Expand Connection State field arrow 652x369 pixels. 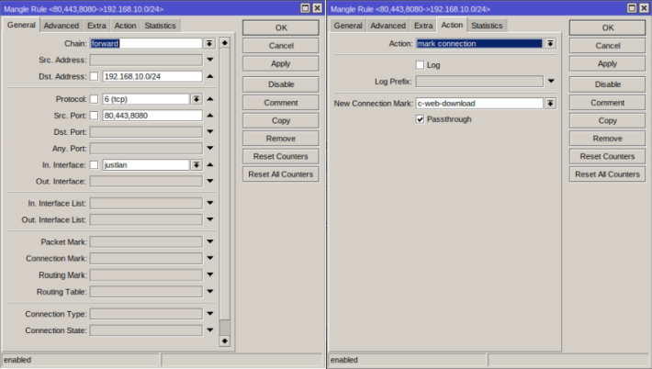pyautogui.click(x=210, y=330)
